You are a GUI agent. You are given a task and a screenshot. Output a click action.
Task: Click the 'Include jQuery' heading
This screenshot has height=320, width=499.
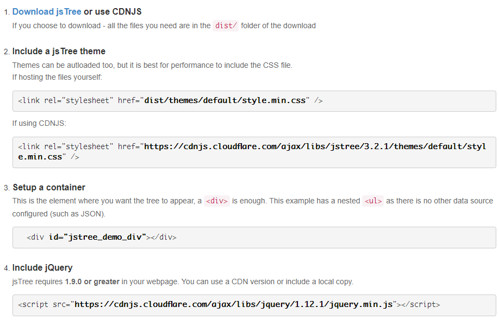point(42,267)
